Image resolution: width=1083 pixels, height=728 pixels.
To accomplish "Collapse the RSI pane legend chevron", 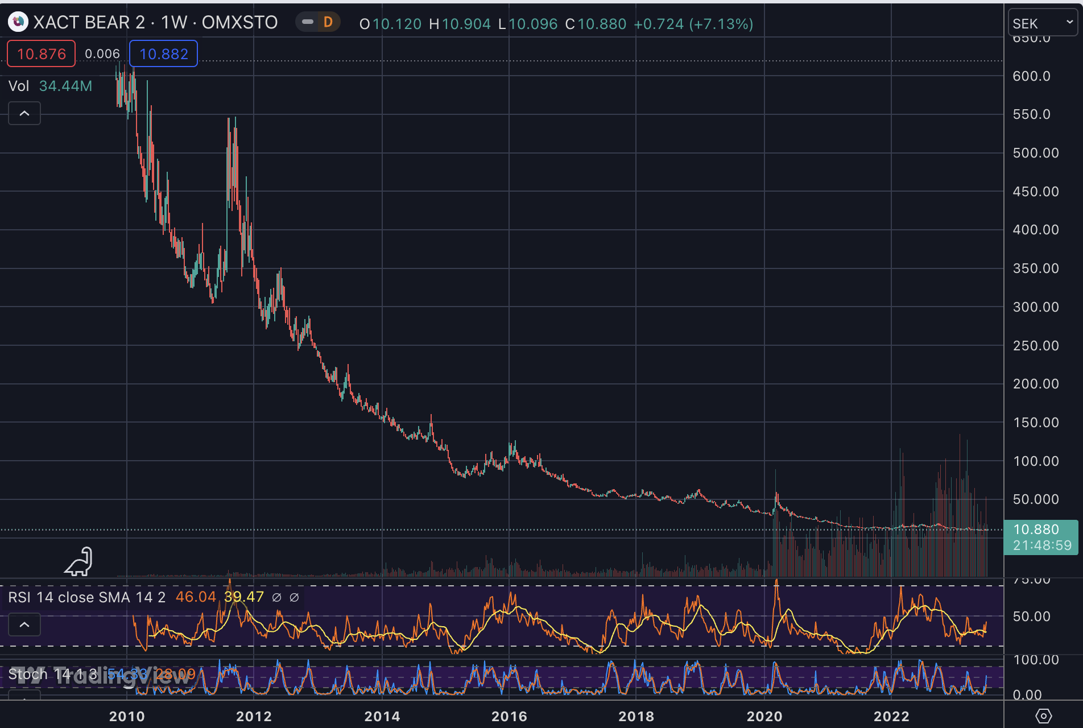I will 24,624.
